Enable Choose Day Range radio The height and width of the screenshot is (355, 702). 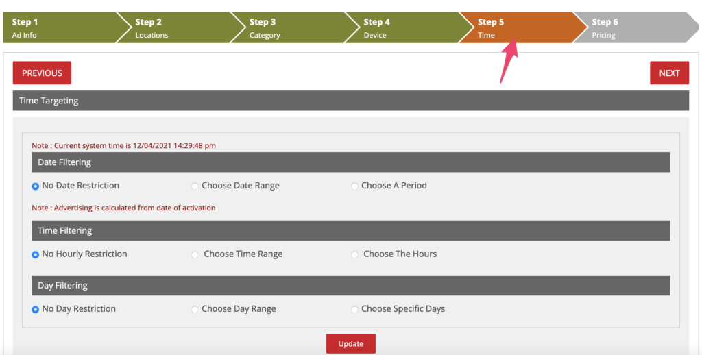tap(195, 310)
